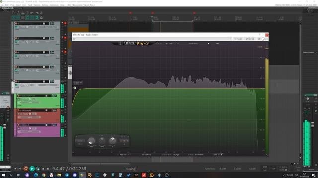This screenshot has height=178, width=318.
Task: Click the band gain knob
Action: point(102,140)
